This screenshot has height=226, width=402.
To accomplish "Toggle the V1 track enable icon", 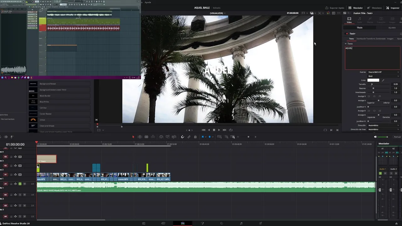I will point(20,175).
